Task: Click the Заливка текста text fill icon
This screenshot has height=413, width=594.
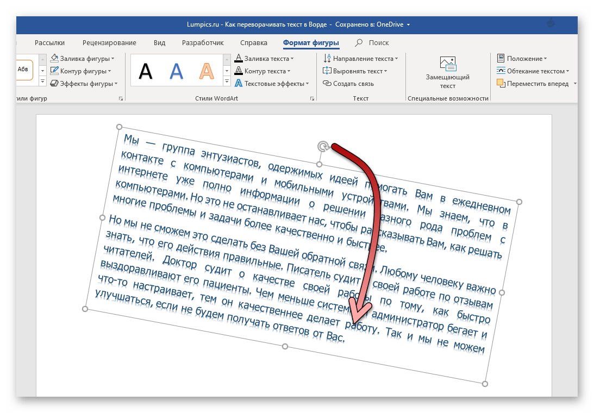Action: point(239,58)
